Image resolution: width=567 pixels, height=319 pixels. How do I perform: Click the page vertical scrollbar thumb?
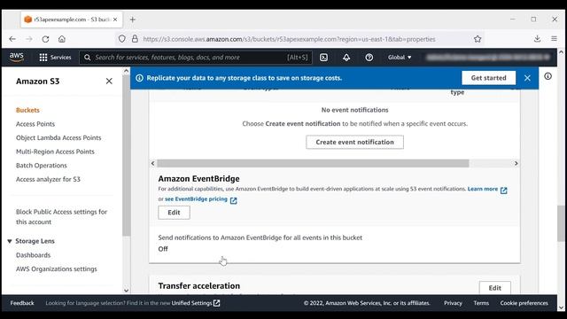point(561,223)
